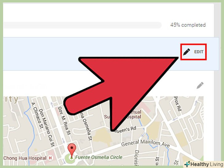Click the black pencil icon beside EDIT
The image size is (224, 168).
(x=186, y=52)
